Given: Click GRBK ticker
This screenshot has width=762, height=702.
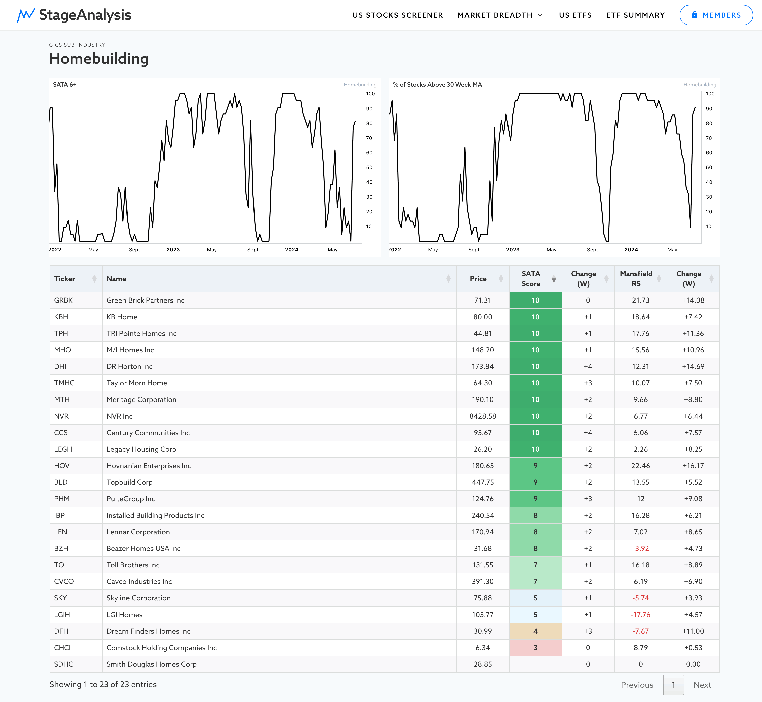Looking at the screenshot, I should pos(63,300).
